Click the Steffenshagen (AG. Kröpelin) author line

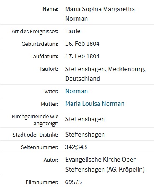tap(105, 170)
